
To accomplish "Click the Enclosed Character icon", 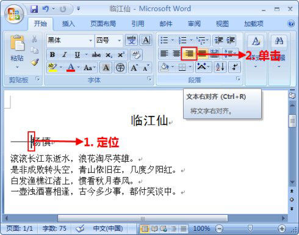I will point(120,67).
